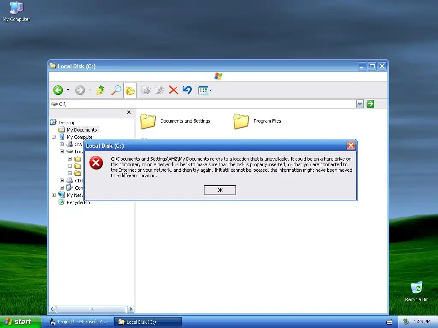Expand the 3½ Floppy tree node
Image resolution: width=438 pixels, height=328 pixels.
62,144
